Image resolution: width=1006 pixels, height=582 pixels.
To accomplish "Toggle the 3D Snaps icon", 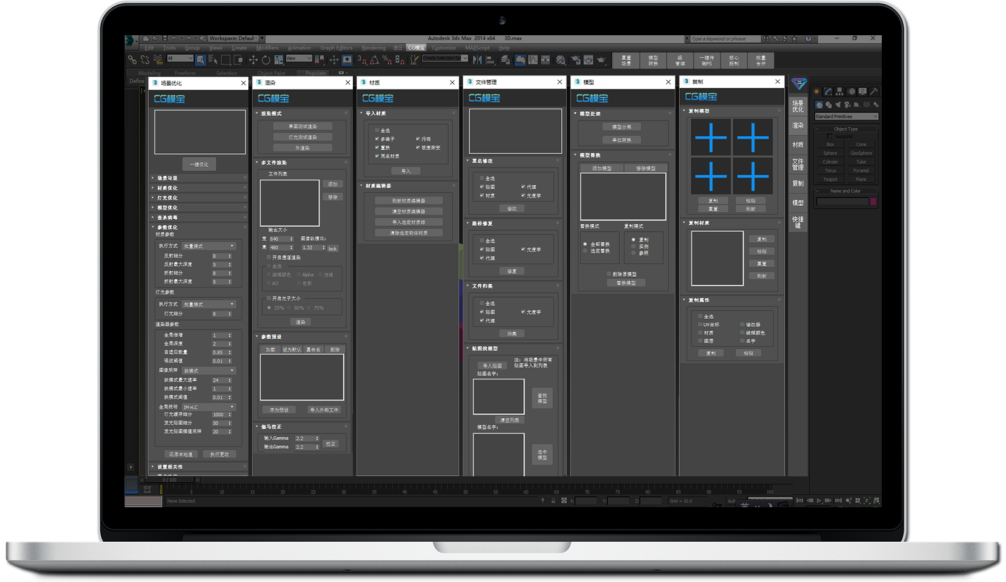I will (362, 60).
